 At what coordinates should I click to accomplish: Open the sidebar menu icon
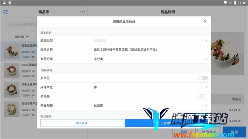[6, 12]
